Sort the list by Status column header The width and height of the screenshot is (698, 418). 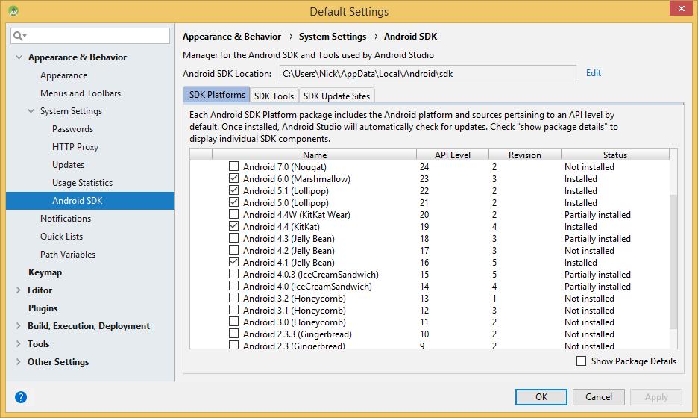(x=614, y=155)
